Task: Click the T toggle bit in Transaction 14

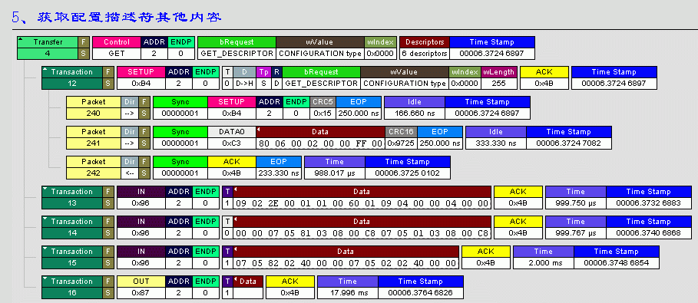Action: [227, 233]
